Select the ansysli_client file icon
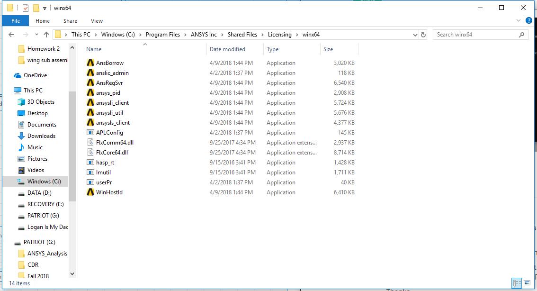This screenshot has height=291, width=537. [90, 102]
